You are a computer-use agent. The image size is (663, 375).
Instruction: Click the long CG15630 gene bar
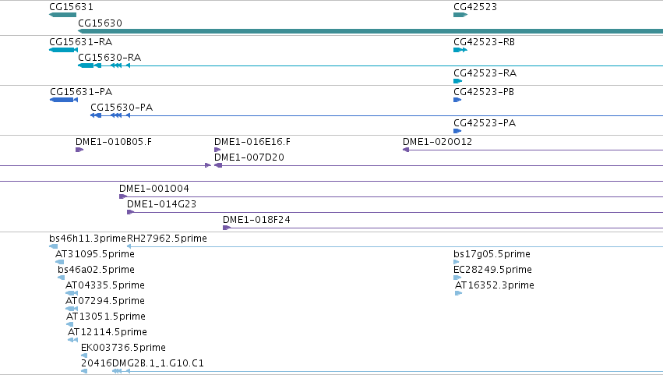370,31
